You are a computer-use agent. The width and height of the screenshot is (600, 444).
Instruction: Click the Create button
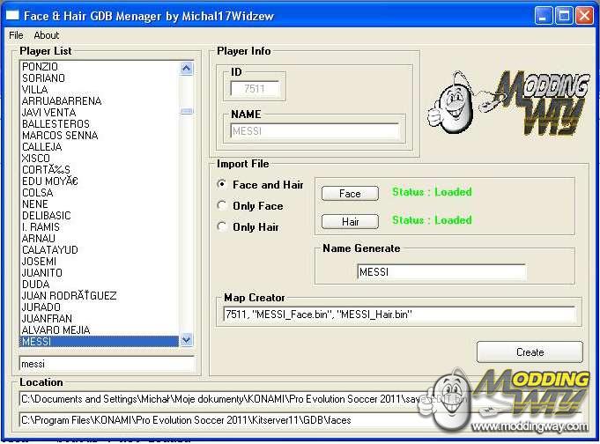[x=530, y=352]
